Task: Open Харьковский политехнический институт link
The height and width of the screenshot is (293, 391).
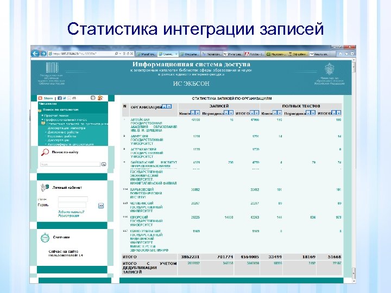Action: point(146,193)
